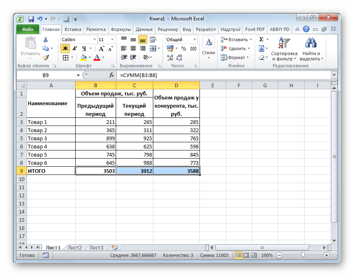Open Найти и выделить menu
354x276 pixels.
click(311, 49)
